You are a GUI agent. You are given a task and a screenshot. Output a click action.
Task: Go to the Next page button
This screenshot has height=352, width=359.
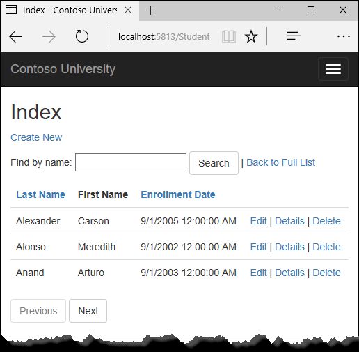click(88, 311)
